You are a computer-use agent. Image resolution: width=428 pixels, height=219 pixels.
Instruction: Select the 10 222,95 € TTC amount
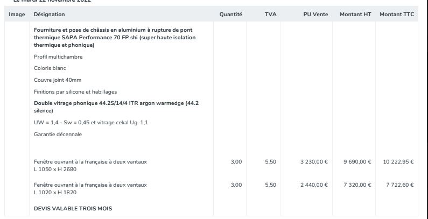(x=398, y=162)
